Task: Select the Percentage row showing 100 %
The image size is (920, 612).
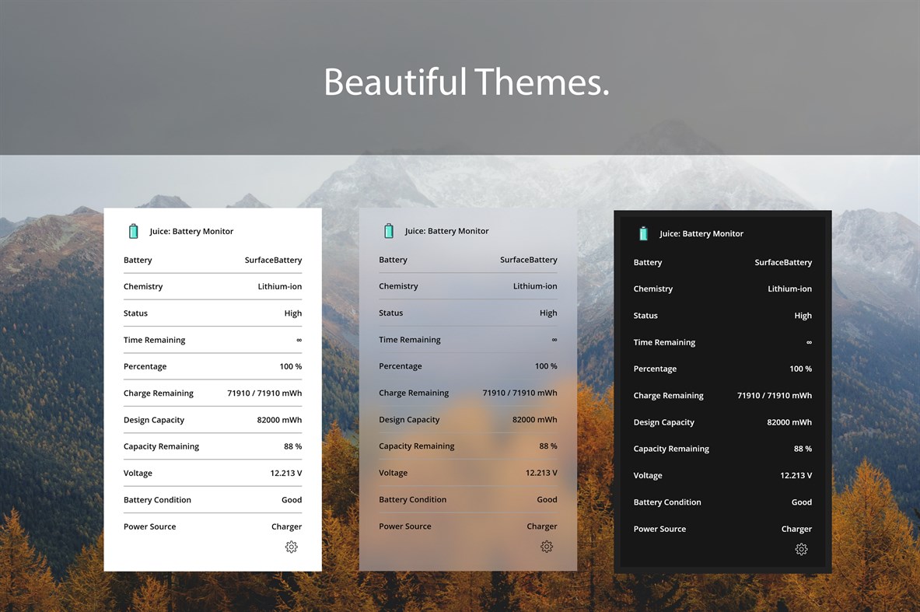Action: tap(212, 366)
